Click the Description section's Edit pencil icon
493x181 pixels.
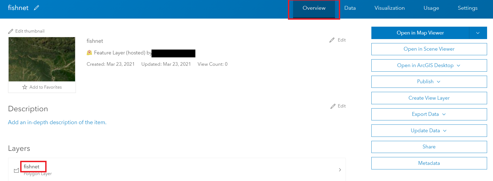(333, 106)
